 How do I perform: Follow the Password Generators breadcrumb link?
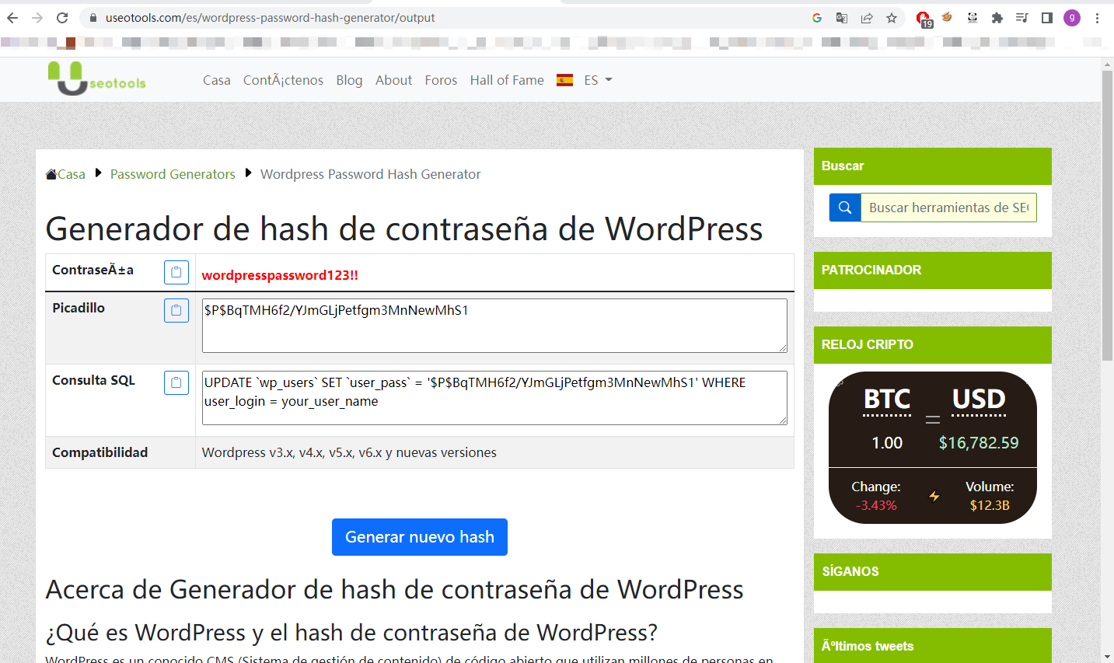point(173,174)
